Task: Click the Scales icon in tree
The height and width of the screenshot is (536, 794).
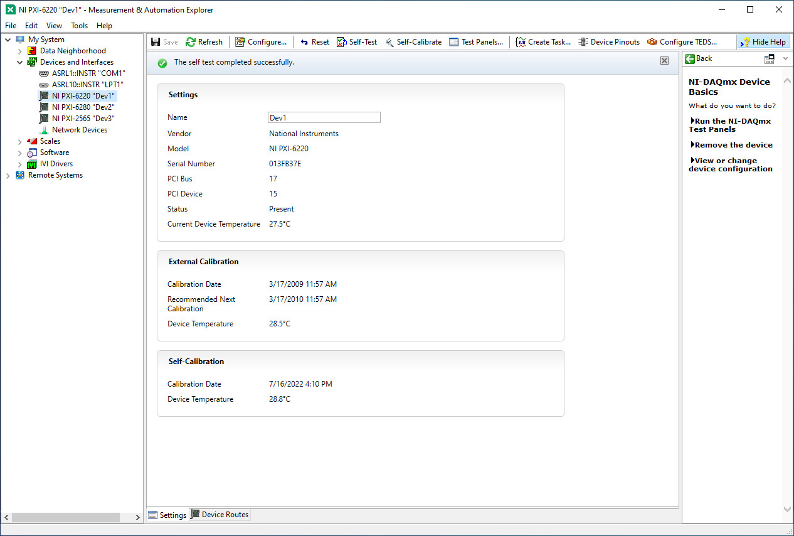Action: [32, 141]
